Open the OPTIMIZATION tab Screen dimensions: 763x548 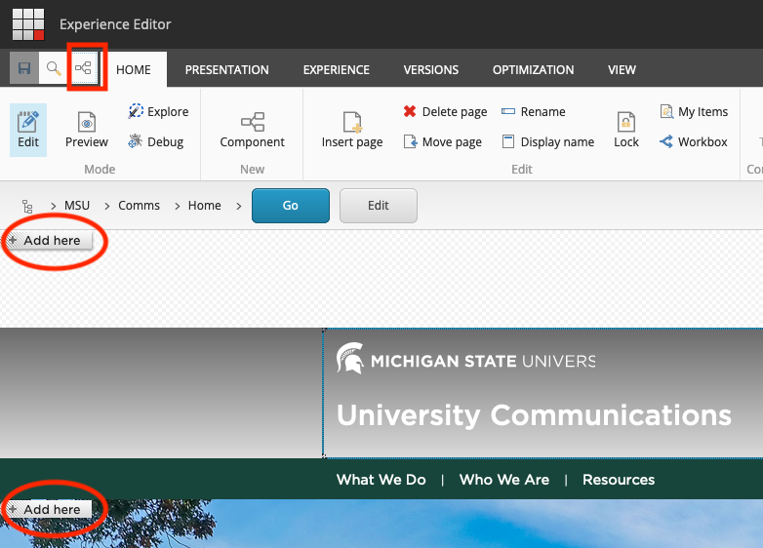point(533,69)
